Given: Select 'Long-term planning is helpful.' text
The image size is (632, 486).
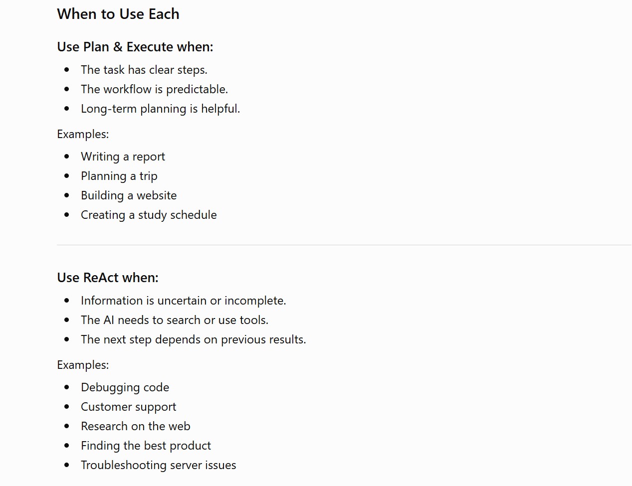Looking at the screenshot, I should (x=161, y=109).
